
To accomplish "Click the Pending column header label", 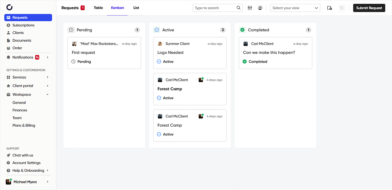I will (84, 30).
